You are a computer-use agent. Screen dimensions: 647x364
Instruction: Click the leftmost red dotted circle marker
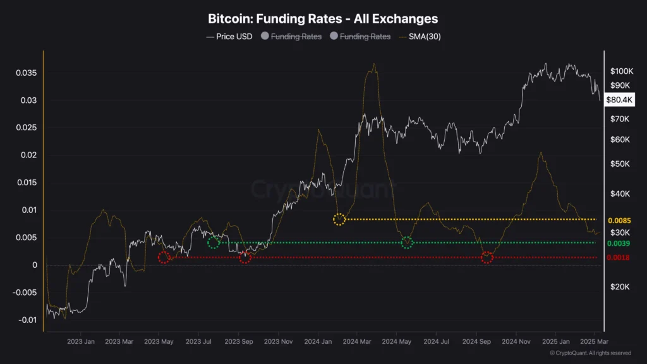164,257
